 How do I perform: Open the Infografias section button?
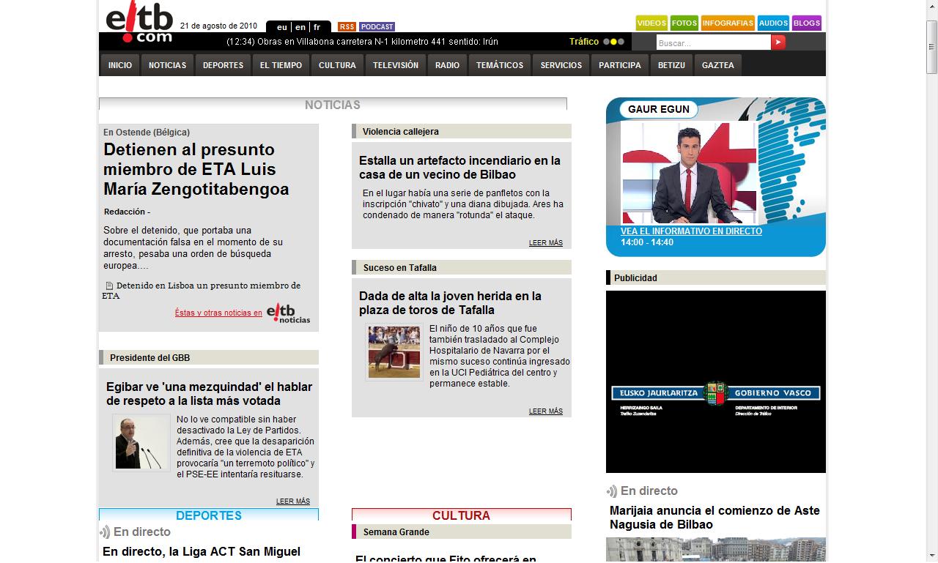[x=727, y=23]
